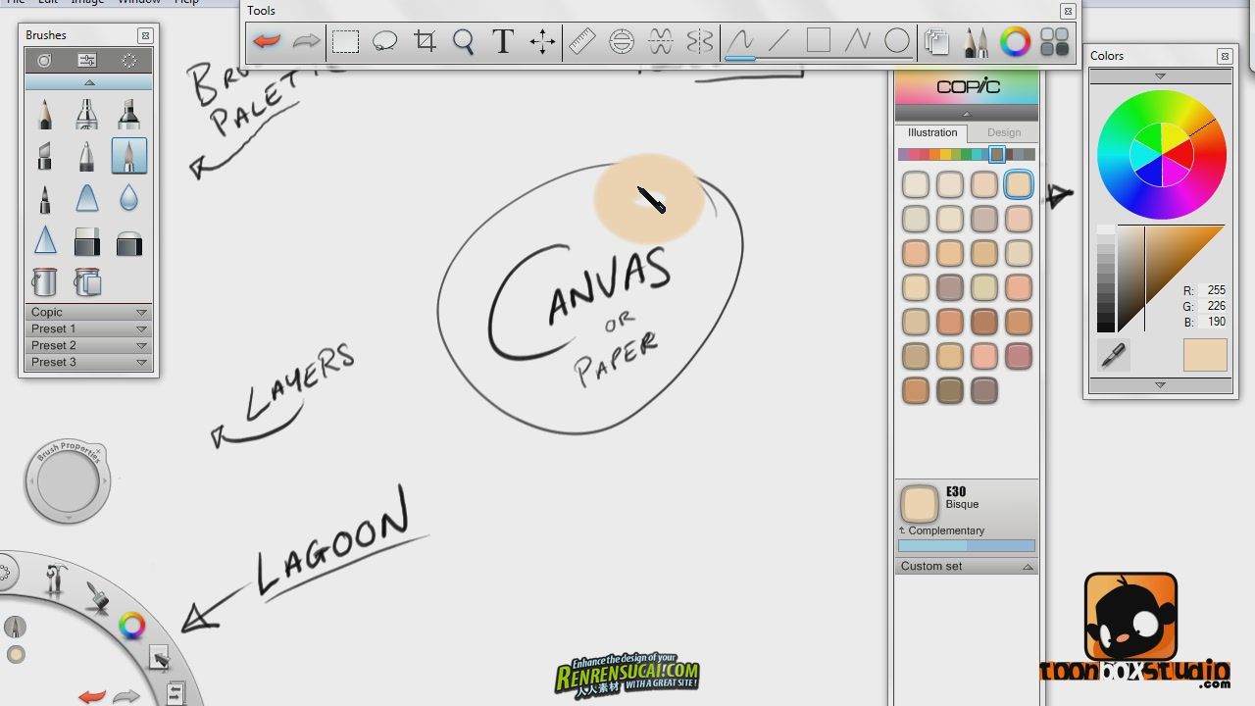Click the Copic color group strip
Image resolution: width=1255 pixels, height=706 pixels.
pyautogui.click(x=966, y=154)
